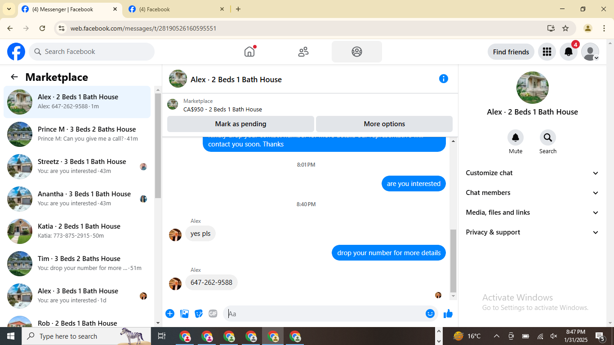The height and width of the screenshot is (345, 614).
Task: Click site information icon in address bar
Action: coord(62,28)
